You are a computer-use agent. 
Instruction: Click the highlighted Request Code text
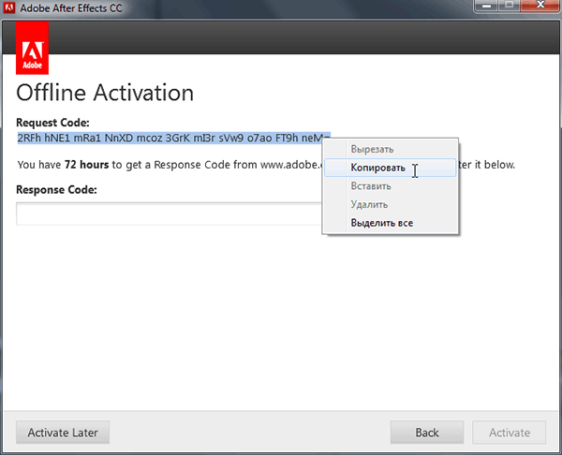[174, 138]
